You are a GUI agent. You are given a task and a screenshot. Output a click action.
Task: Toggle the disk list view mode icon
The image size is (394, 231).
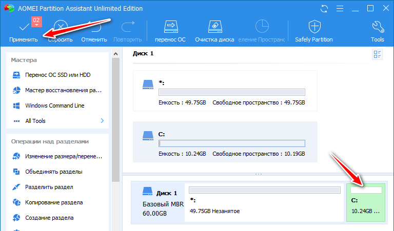coord(377,54)
